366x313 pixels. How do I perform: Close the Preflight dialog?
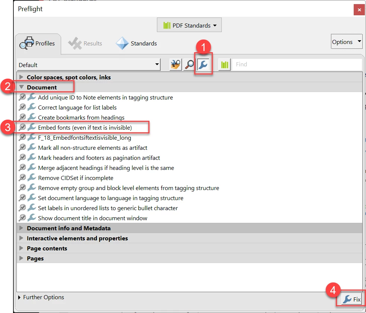point(359,10)
